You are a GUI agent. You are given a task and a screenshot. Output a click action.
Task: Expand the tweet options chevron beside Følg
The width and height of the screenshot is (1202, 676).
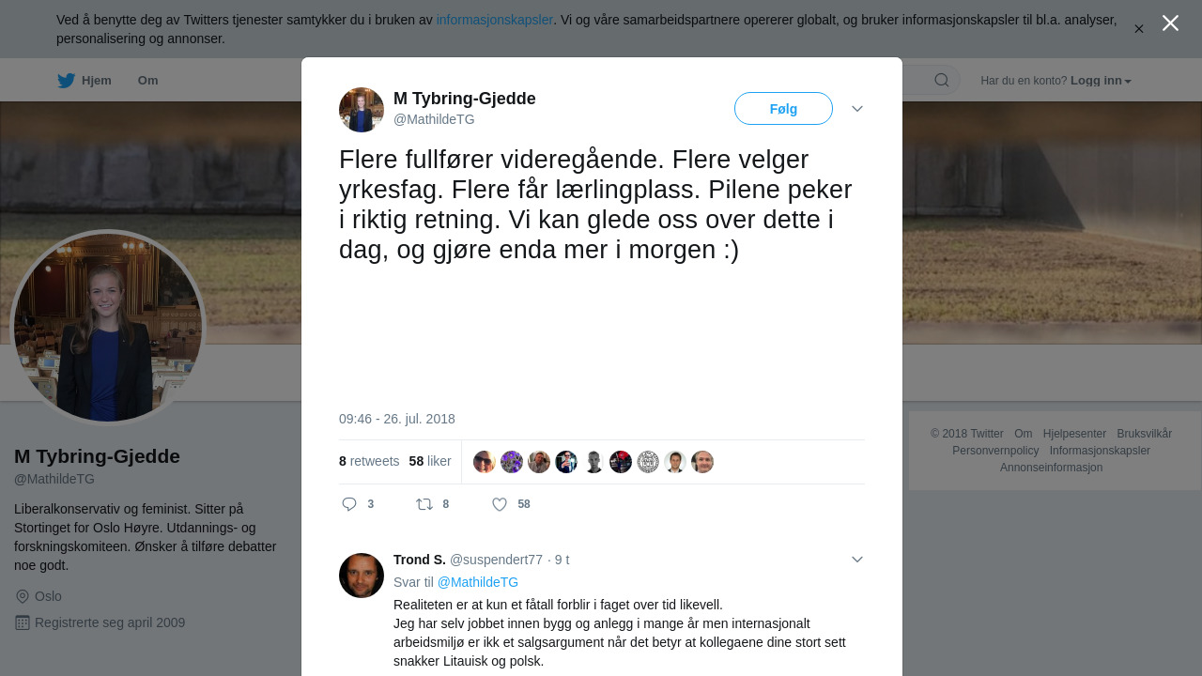pyautogui.click(x=857, y=109)
